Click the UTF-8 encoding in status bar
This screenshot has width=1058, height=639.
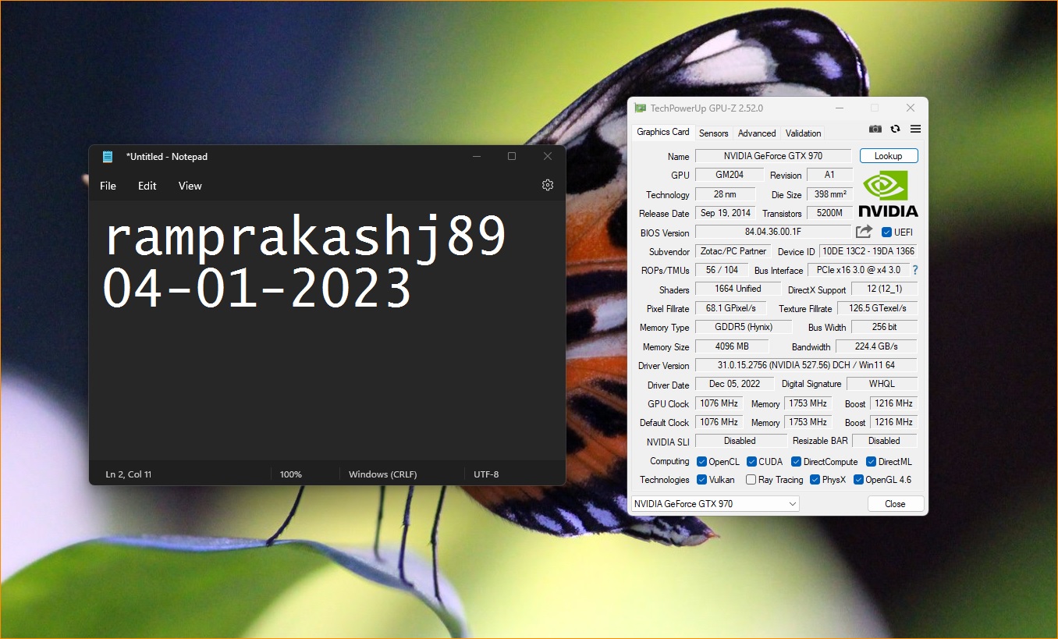485,474
